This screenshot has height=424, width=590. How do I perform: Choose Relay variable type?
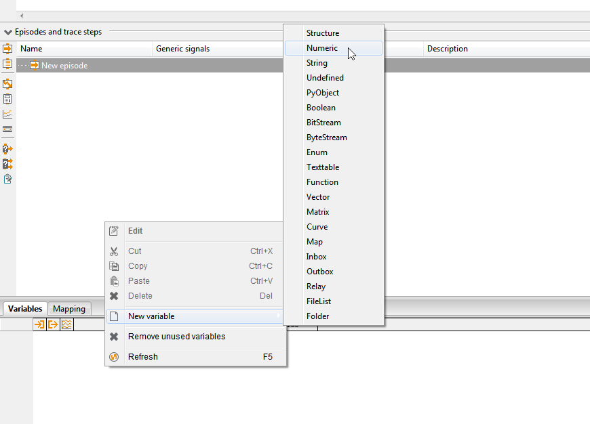coord(334,287)
